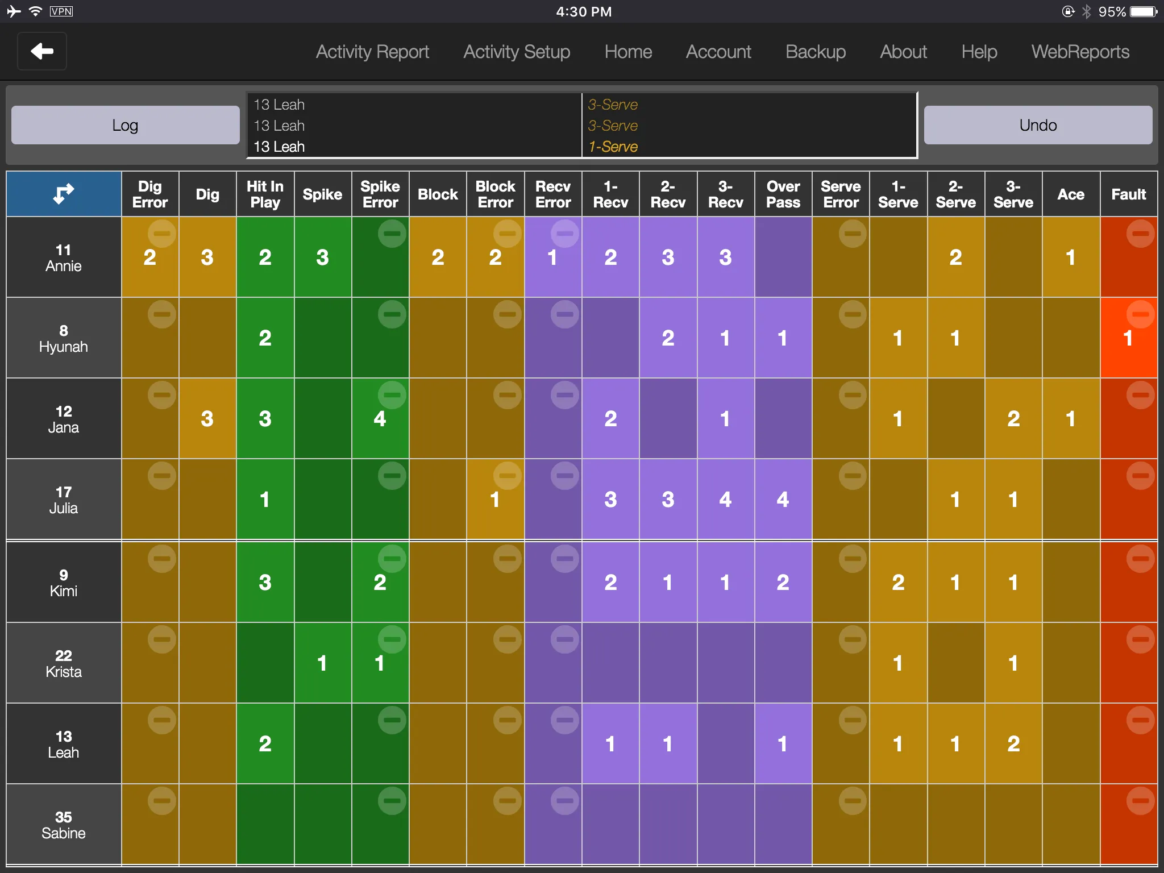Scroll down the player stats table
The image size is (1164, 873).
pos(583,824)
